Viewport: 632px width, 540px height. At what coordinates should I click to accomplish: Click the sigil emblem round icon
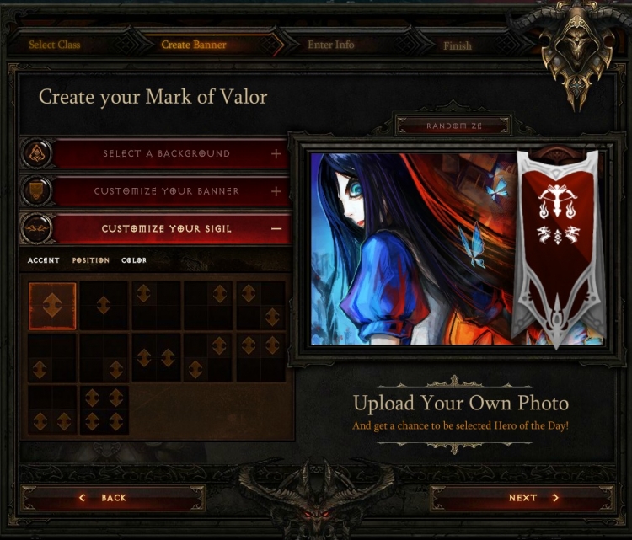tap(37, 228)
